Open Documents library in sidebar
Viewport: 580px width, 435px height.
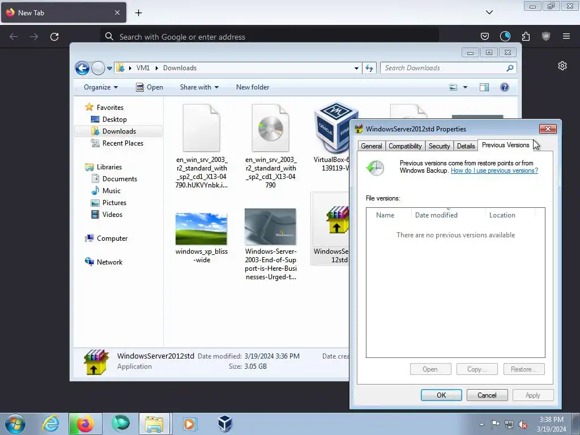click(120, 179)
